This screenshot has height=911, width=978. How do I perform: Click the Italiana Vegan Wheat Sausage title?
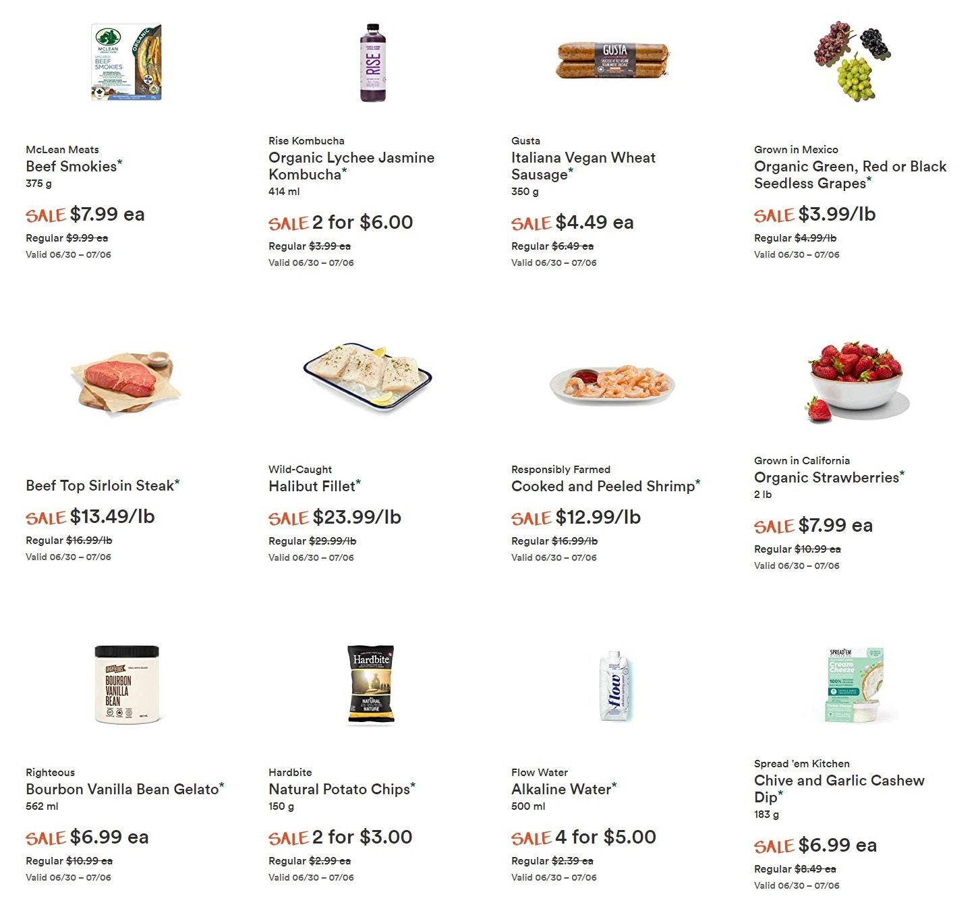point(583,166)
